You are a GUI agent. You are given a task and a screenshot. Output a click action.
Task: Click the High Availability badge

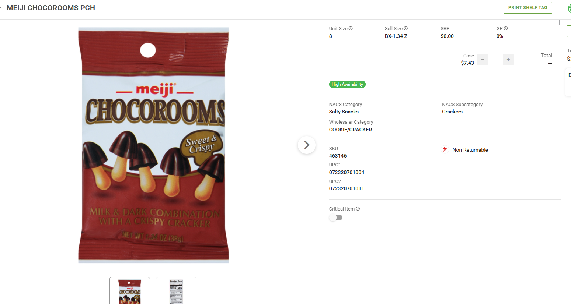point(347,84)
